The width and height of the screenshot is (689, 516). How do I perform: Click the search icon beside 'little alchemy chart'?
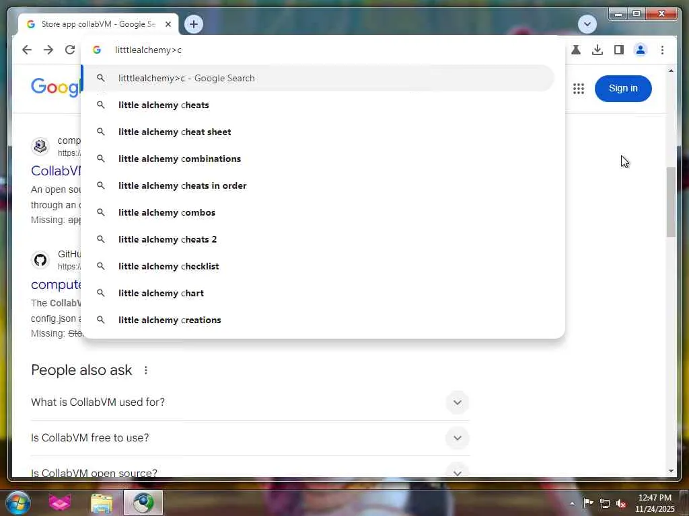(x=101, y=293)
